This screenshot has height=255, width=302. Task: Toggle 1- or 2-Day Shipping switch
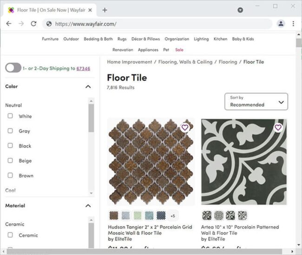point(13,68)
